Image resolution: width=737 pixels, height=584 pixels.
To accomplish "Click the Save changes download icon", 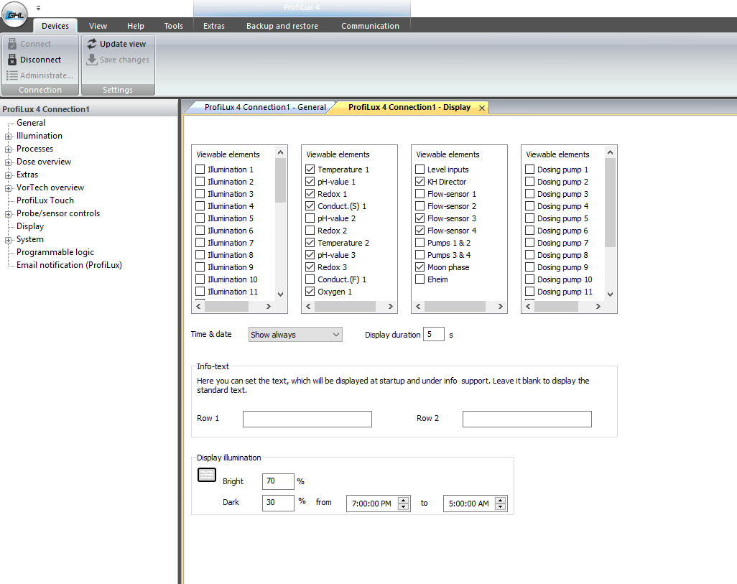I will click(x=92, y=60).
